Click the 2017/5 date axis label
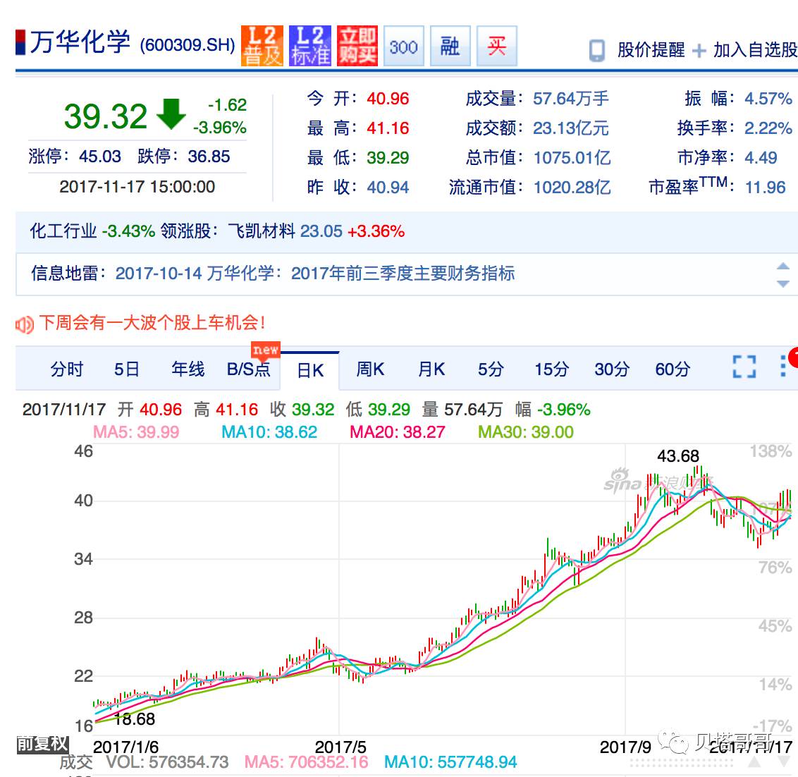The image size is (798, 777). (x=340, y=747)
